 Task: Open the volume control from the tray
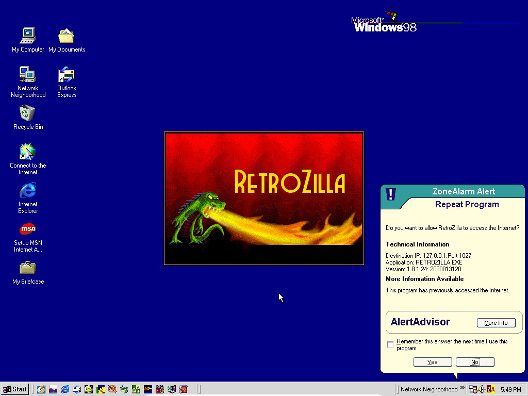[481, 389]
